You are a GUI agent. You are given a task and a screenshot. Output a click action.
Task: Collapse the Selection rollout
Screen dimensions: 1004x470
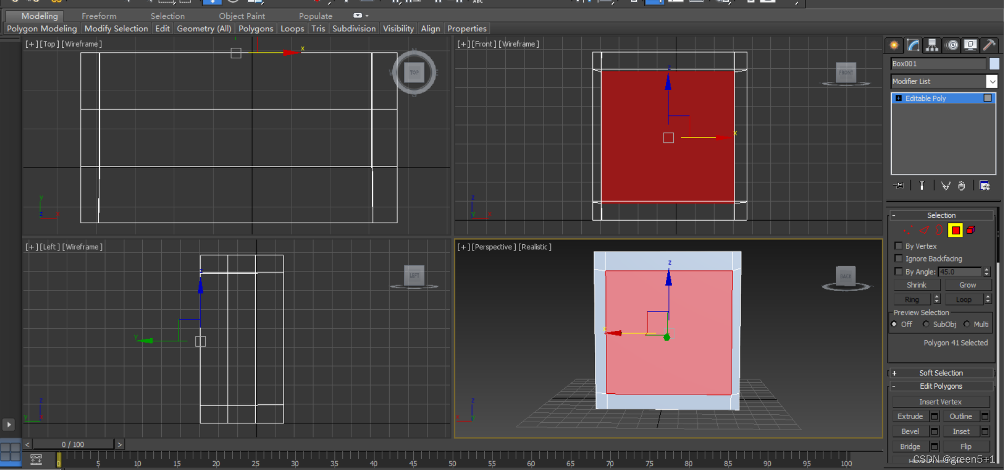point(940,215)
